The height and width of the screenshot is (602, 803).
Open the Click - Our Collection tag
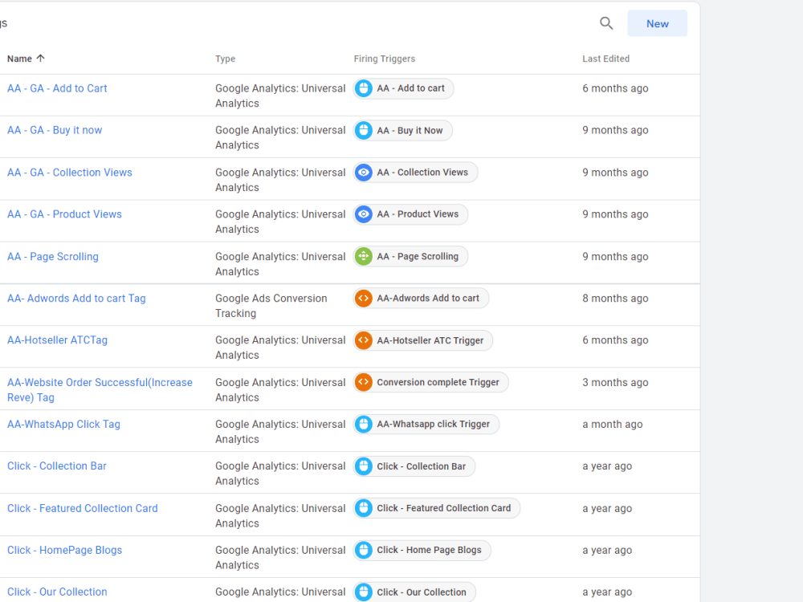click(x=57, y=592)
